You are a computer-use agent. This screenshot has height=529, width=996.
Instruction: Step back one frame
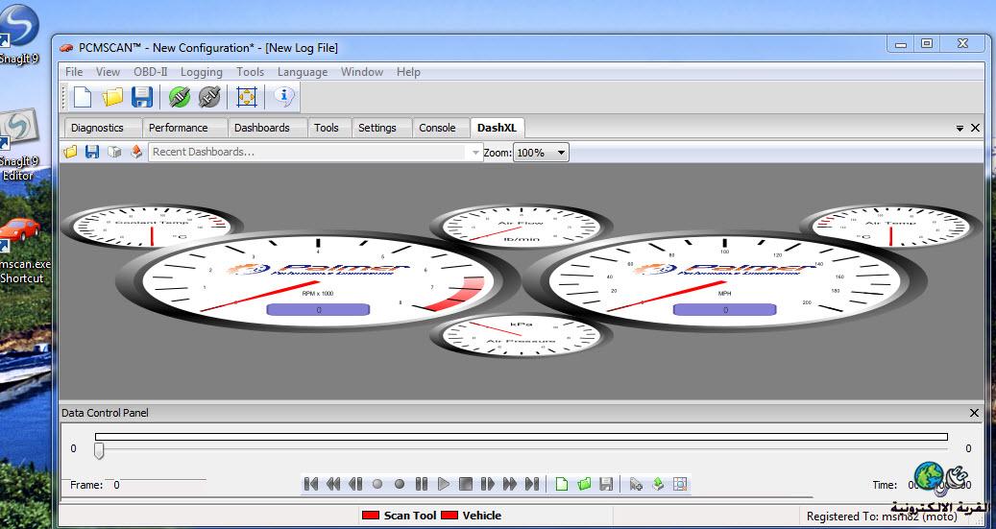click(x=355, y=484)
